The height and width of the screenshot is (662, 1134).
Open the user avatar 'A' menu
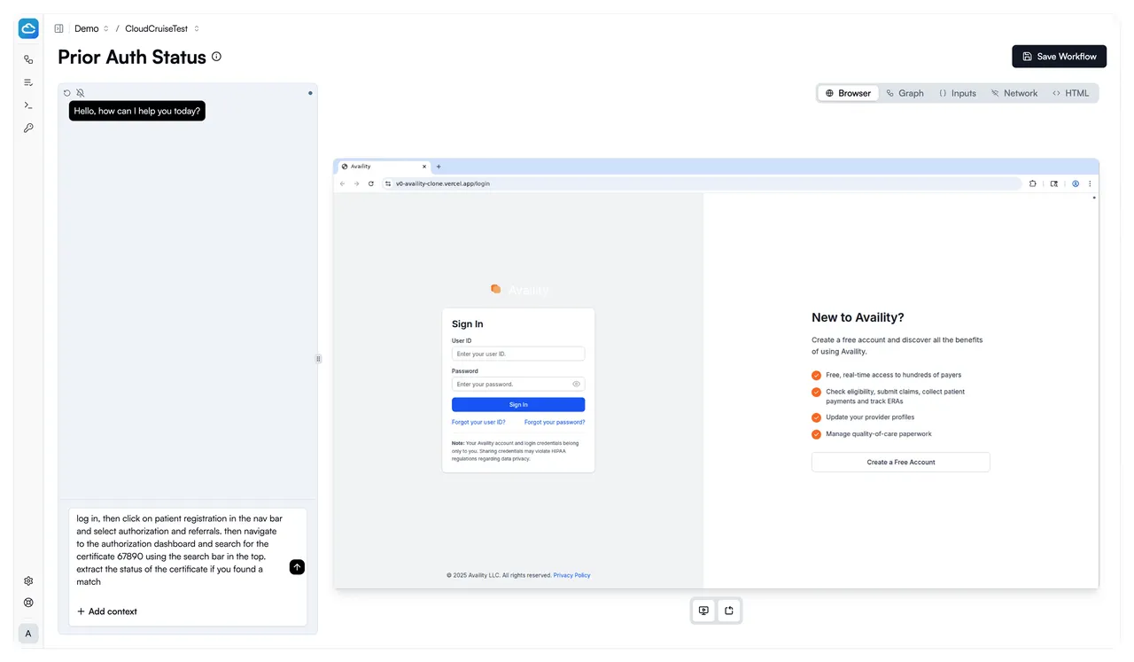click(28, 634)
